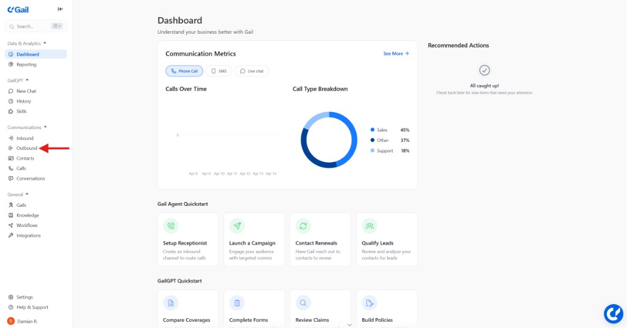Switch metrics to Live chat

click(252, 71)
